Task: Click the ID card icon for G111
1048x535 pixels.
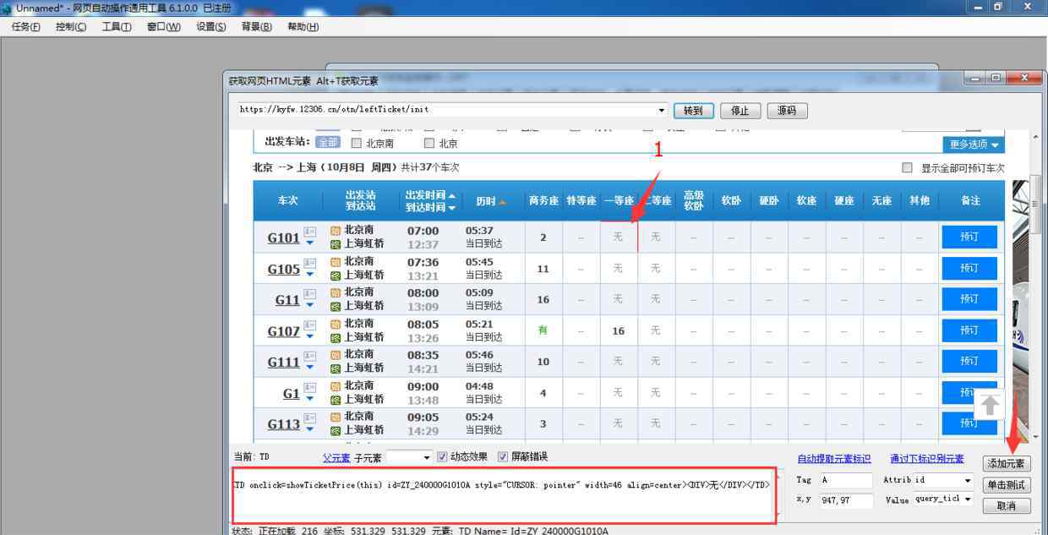Action: coord(309,355)
